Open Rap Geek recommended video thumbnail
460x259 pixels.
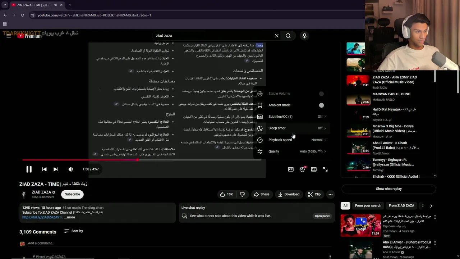point(360,226)
